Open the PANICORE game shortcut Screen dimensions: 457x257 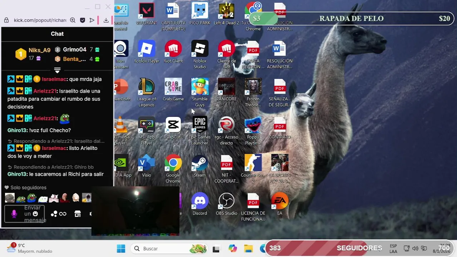pyautogui.click(x=226, y=90)
